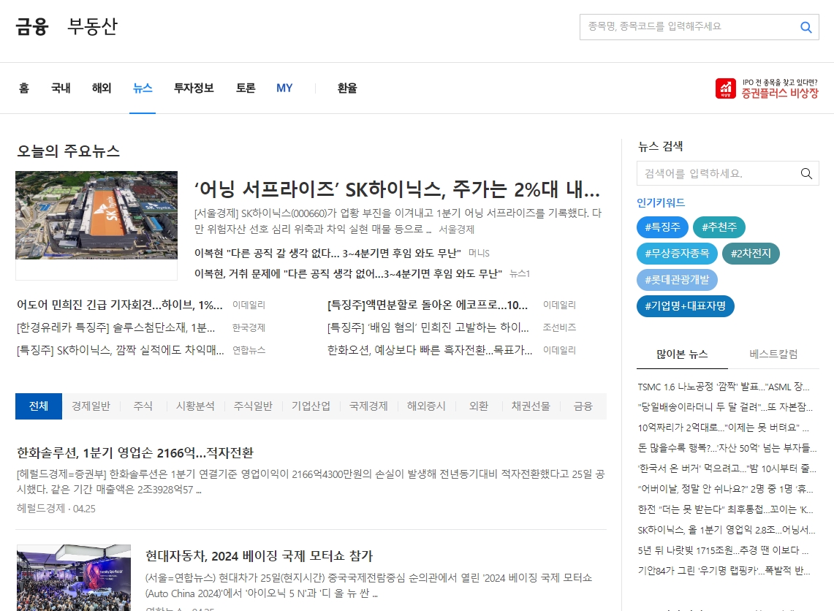Screen dimensions: 834x611
Task: Select the 뉴스 menu item
Action: [143, 88]
